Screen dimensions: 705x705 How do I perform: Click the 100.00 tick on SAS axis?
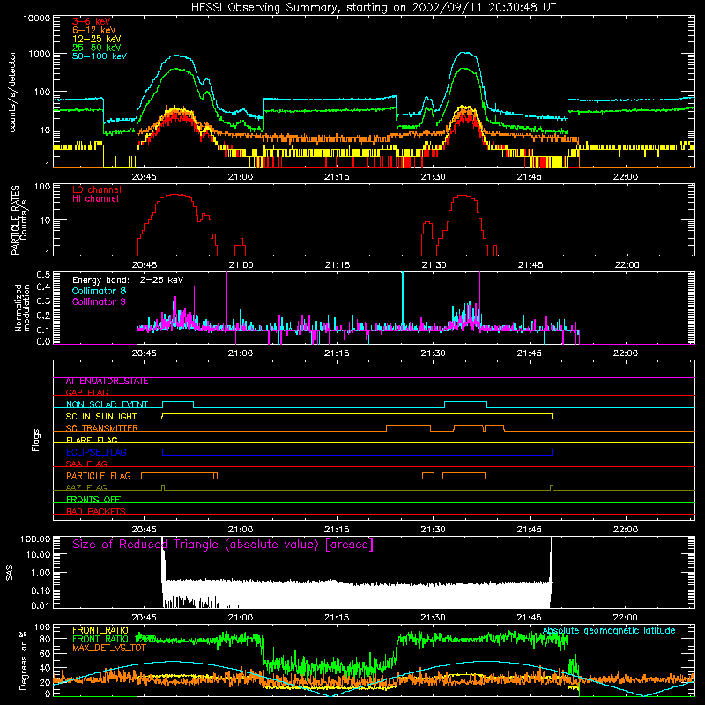[x=35, y=539]
